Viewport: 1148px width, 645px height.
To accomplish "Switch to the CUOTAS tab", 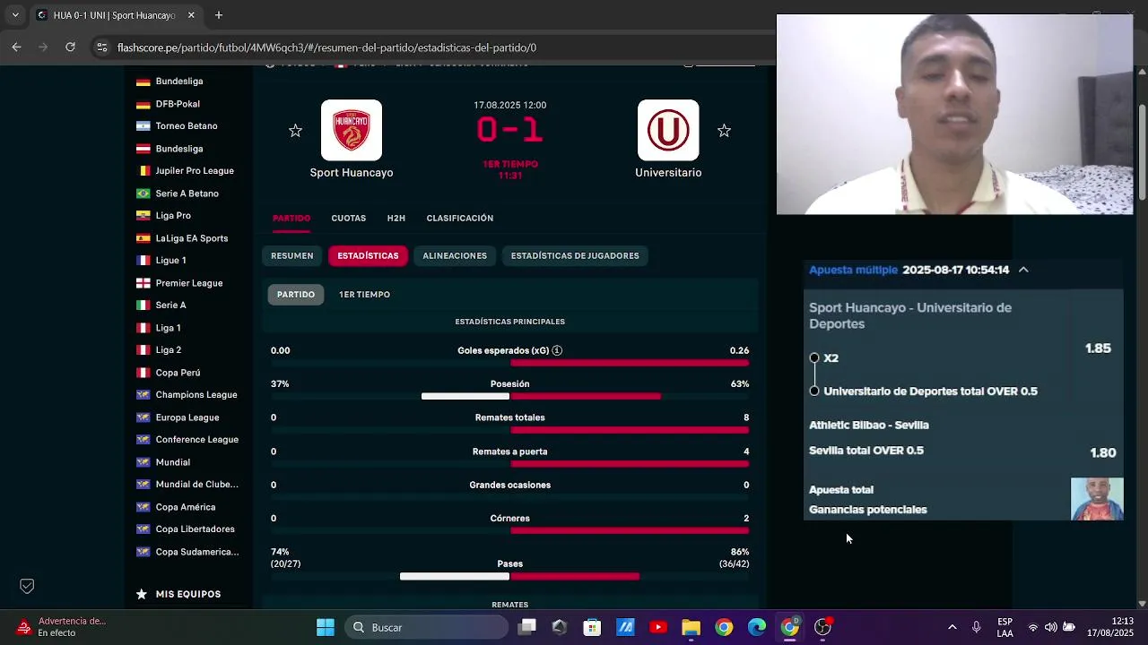I will click(349, 219).
